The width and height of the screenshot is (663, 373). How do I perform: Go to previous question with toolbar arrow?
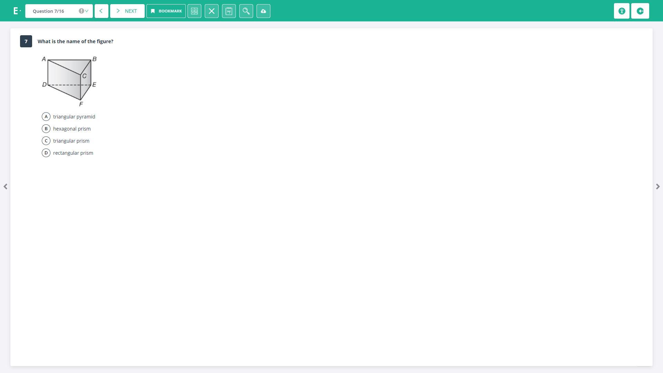coord(101,11)
